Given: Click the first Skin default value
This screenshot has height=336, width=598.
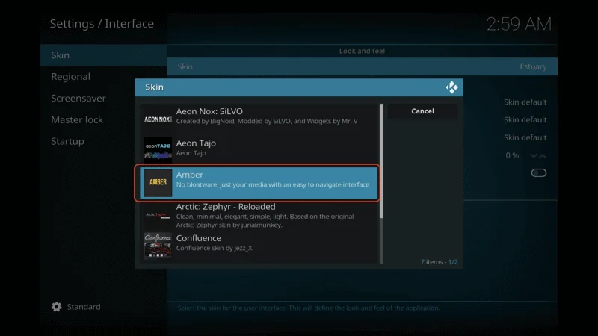Looking at the screenshot, I should coord(525,102).
